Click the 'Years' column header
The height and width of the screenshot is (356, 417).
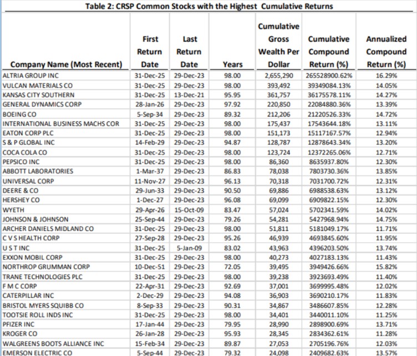[x=233, y=64]
